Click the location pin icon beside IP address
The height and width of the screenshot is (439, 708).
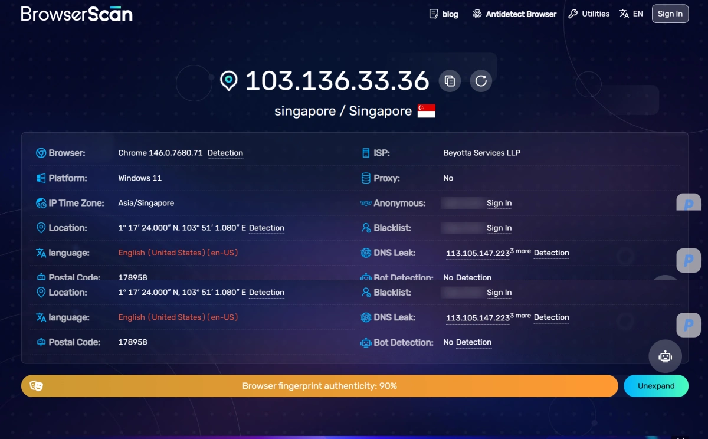228,81
